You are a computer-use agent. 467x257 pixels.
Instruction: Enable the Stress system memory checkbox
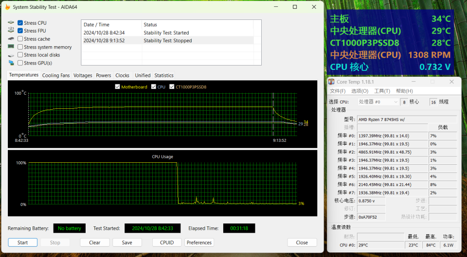[x=20, y=47]
